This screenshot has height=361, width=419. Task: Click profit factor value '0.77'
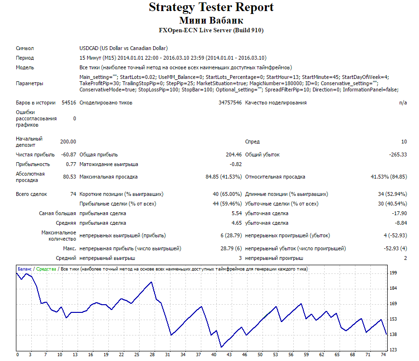click(71, 164)
